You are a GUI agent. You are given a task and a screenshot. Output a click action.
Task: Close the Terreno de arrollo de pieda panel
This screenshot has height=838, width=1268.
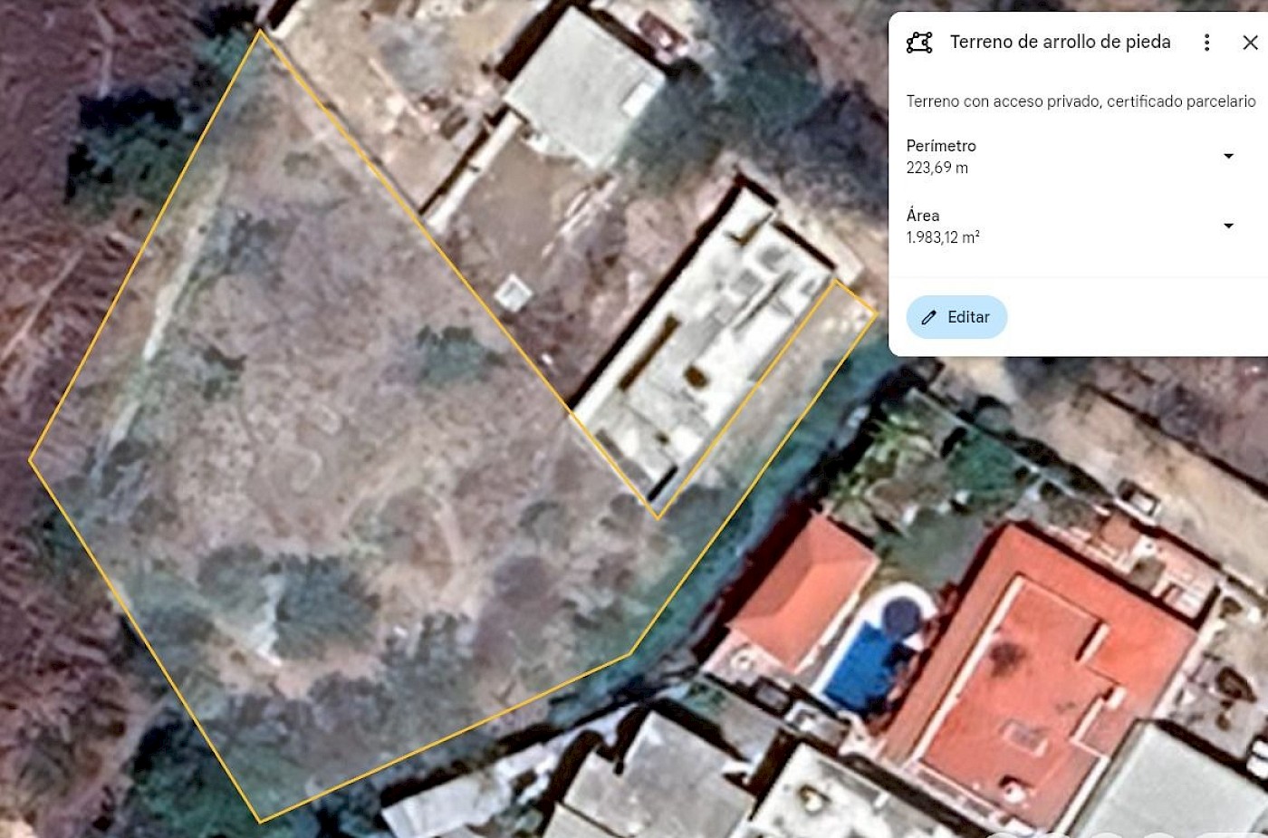tap(1250, 43)
